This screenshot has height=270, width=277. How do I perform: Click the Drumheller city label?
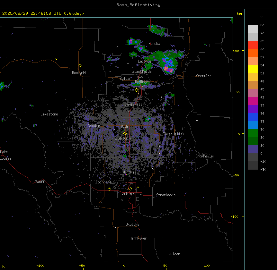[205, 156]
